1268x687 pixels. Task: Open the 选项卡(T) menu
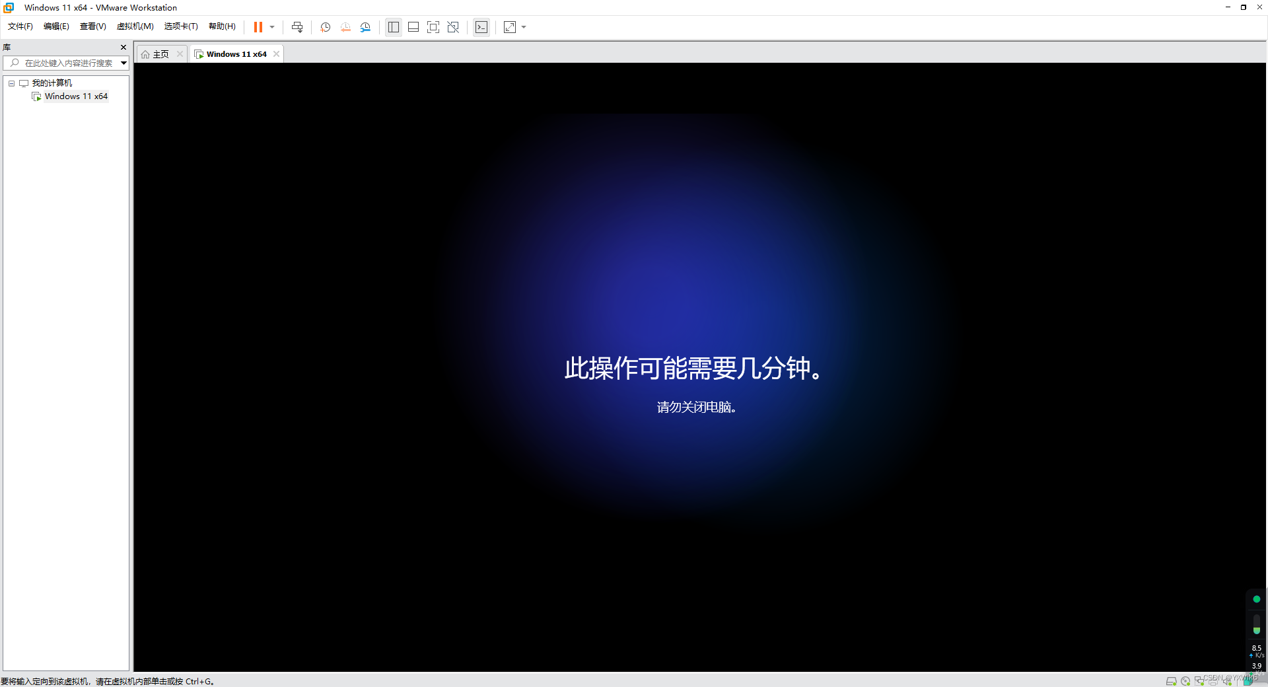click(181, 26)
